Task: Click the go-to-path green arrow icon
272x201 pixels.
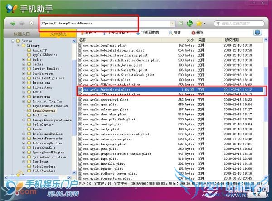Action: point(181,23)
